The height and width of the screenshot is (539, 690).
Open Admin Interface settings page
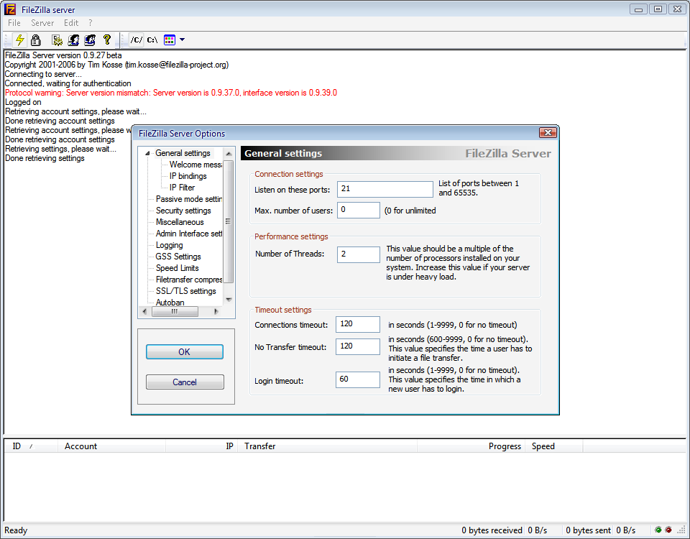click(x=189, y=233)
